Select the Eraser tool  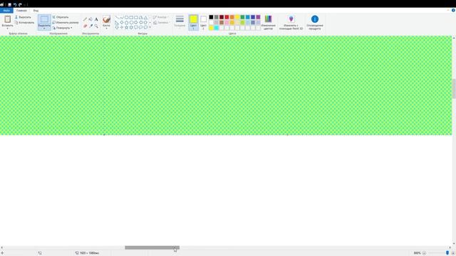(85, 26)
